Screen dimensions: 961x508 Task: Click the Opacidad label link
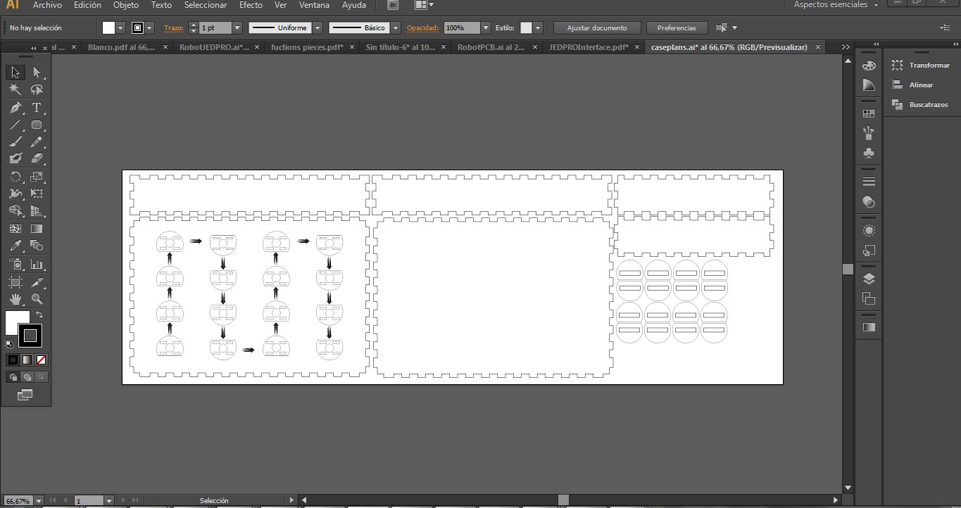pyautogui.click(x=422, y=28)
